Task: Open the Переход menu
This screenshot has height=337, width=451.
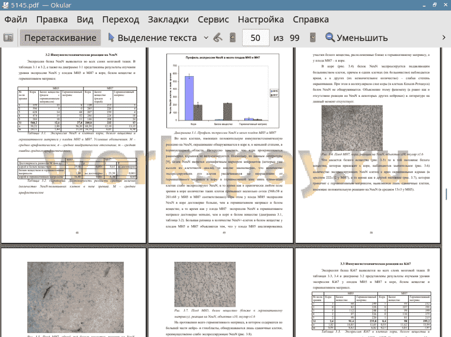Action: (121, 19)
